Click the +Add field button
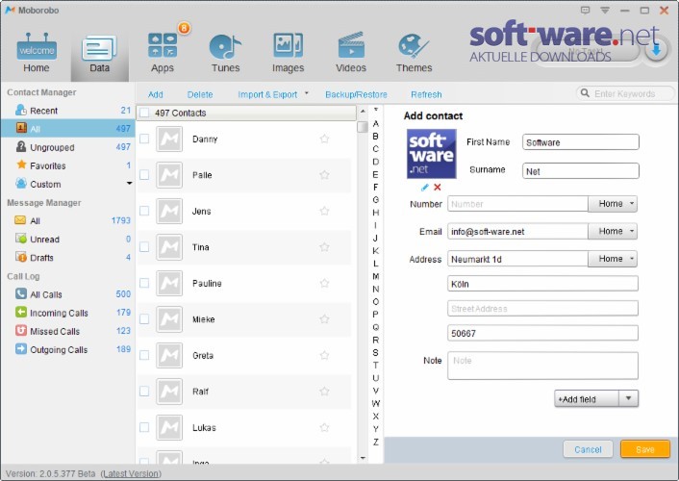679x481 pixels. [x=587, y=398]
